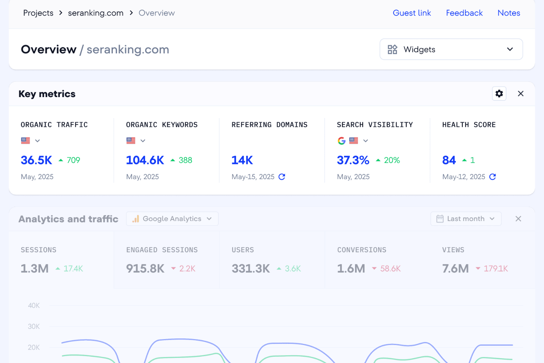544x363 pixels.
Task: Refresh the Health Score data
Action: click(x=493, y=177)
